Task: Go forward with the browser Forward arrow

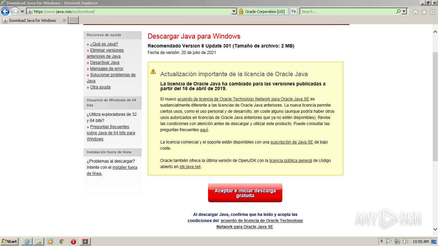Action: click(15, 11)
